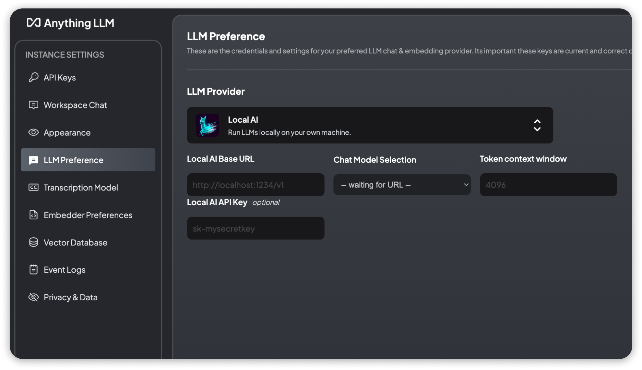Click the Embedder Preferences file code icon
642x370 pixels.
tap(33, 215)
